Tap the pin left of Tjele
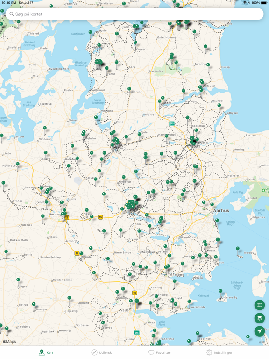The height and width of the screenshot is (359, 269). [139, 134]
